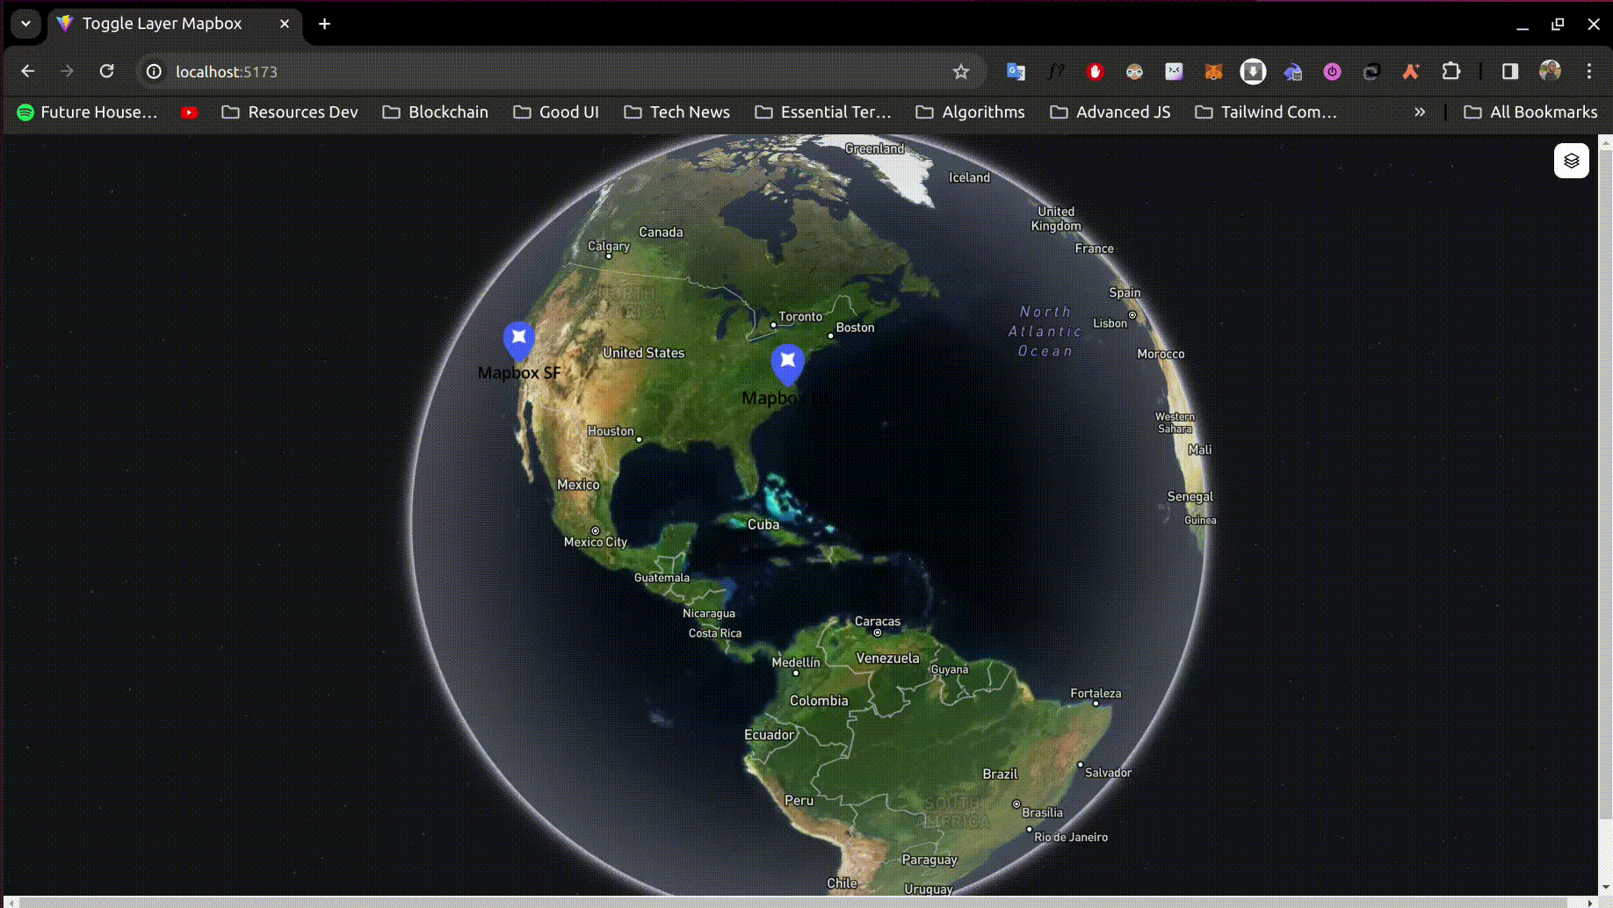Open Good UI bookmark folder
The image size is (1613, 908).
click(556, 112)
